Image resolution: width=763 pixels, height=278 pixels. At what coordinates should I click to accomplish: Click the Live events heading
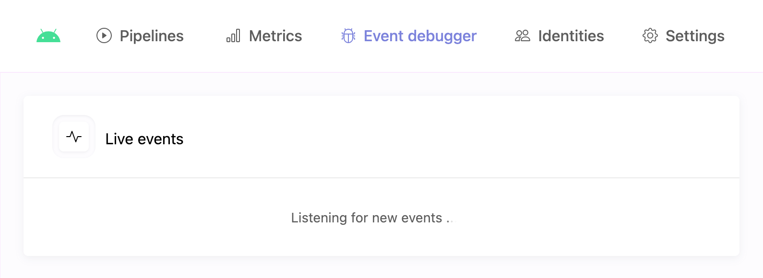pyautogui.click(x=144, y=139)
